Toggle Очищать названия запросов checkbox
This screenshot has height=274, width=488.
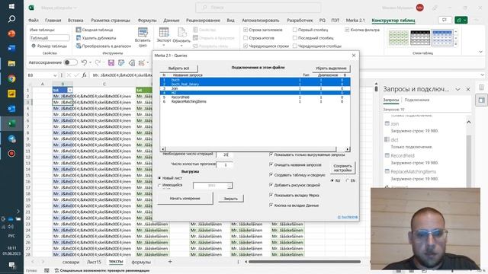[271, 164]
